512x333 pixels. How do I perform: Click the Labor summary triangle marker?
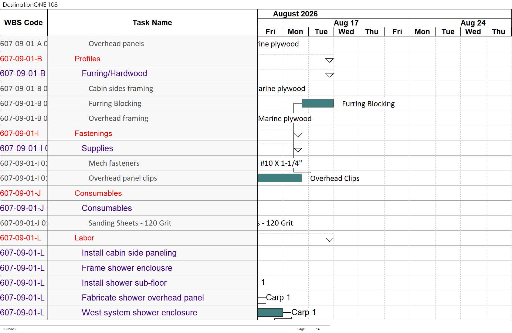(x=329, y=240)
